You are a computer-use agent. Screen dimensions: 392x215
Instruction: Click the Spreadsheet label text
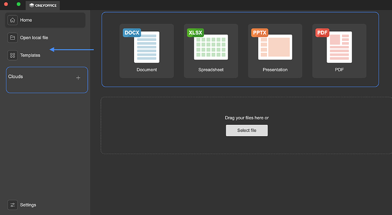pos(211,70)
